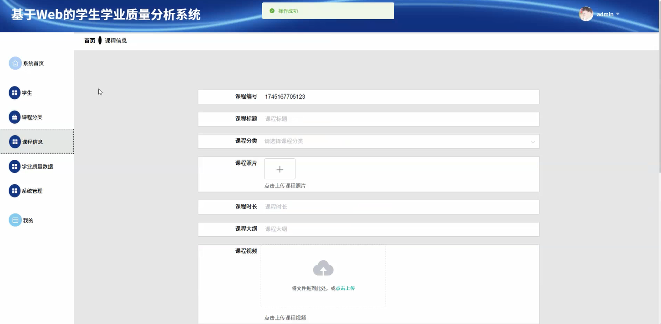The width and height of the screenshot is (661, 324).
Task: Open the admin account dropdown
Action: tap(617, 14)
